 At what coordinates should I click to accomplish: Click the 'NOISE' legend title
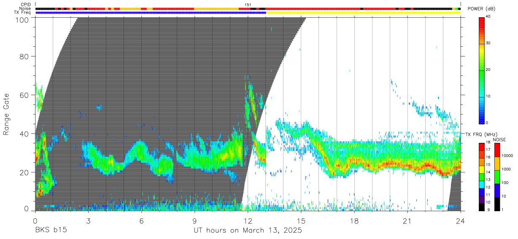(499, 140)
